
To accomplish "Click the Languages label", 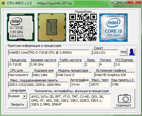I will point(18,90).
